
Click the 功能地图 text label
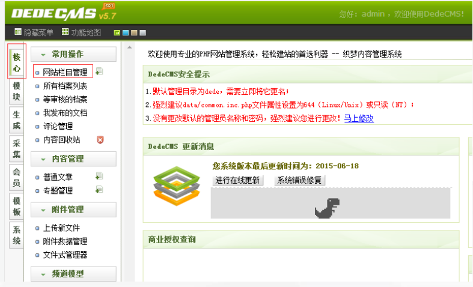87,32
